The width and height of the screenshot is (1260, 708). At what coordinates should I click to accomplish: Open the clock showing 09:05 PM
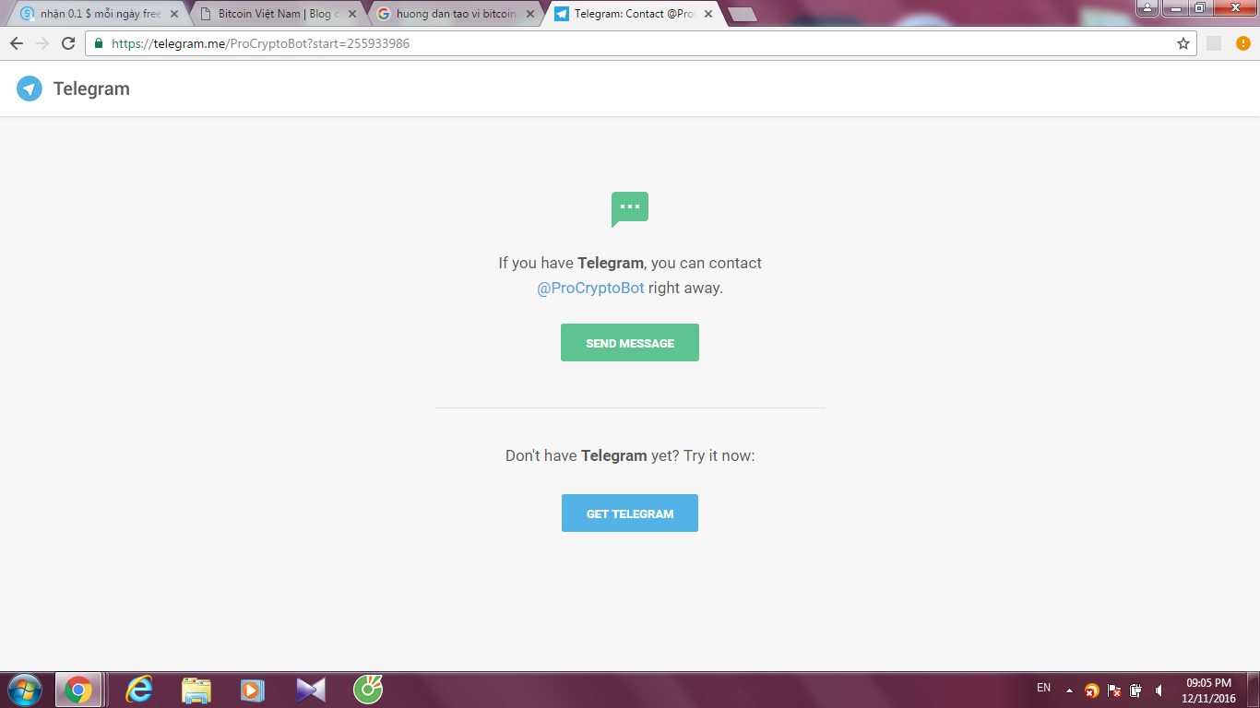pyautogui.click(x=1208, y=690)
